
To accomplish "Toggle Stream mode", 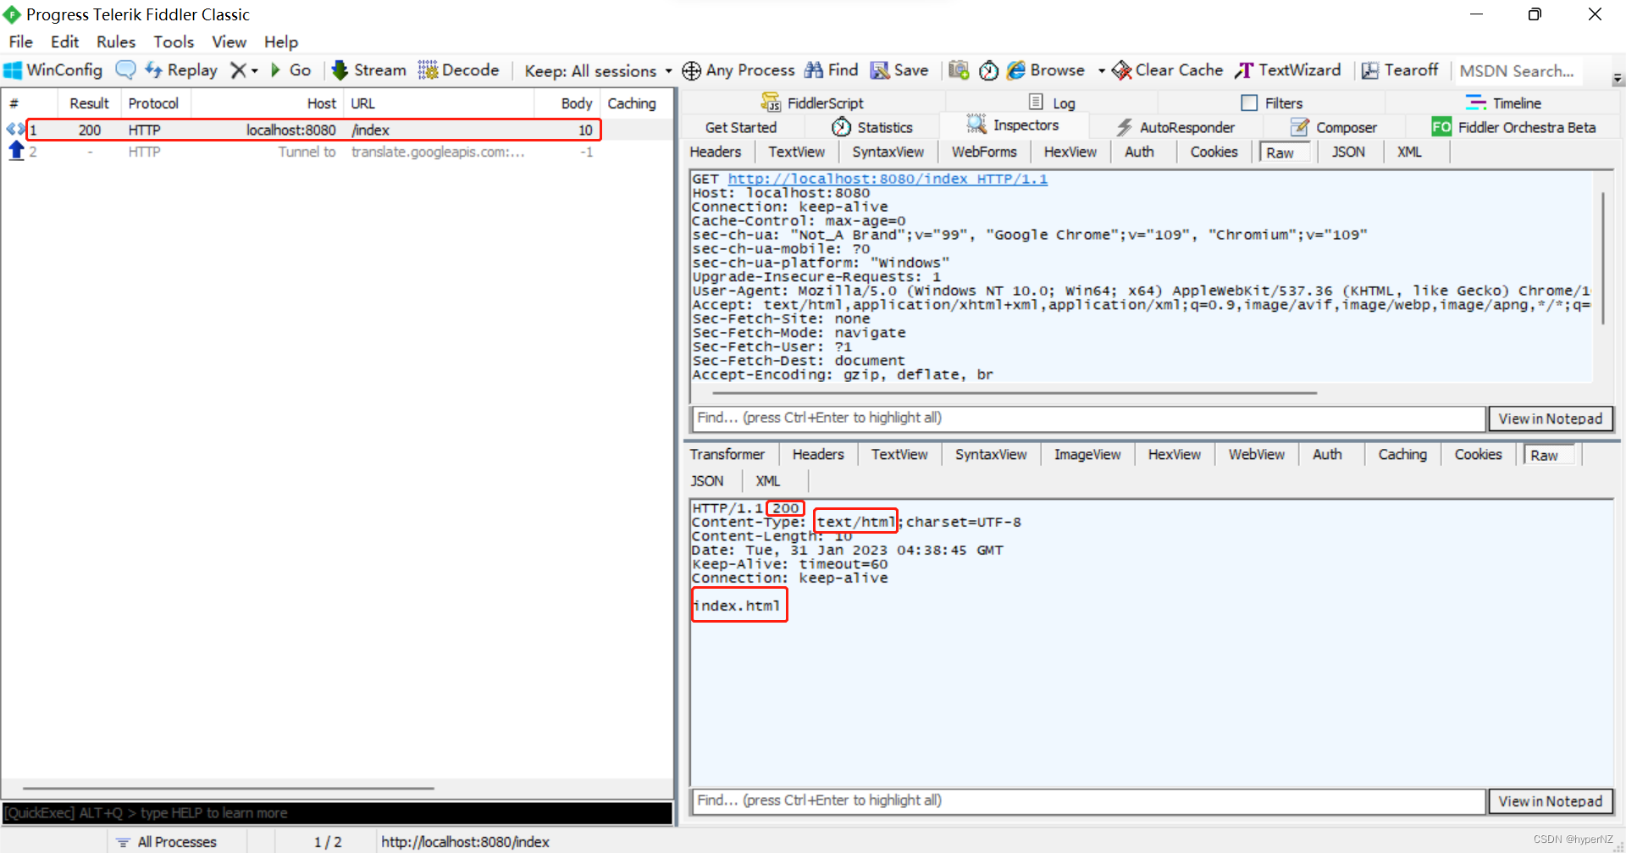I will [368, 70].
